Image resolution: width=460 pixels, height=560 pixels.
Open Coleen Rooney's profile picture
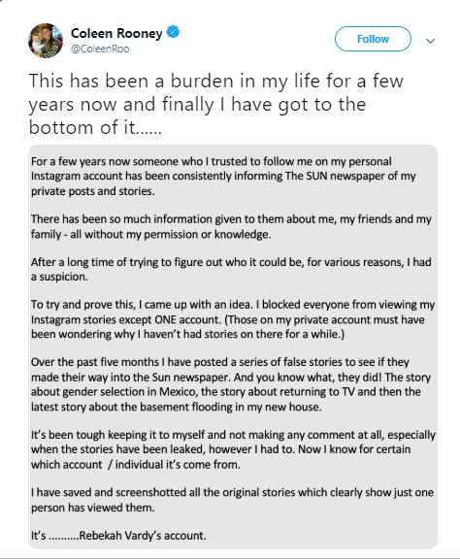46,41
